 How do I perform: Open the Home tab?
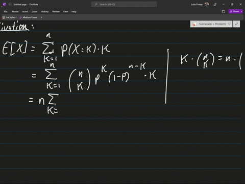point(15,12)
